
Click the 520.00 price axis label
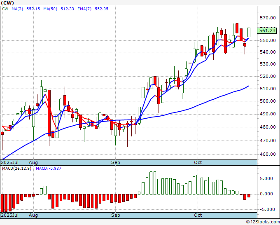[268, 76]
